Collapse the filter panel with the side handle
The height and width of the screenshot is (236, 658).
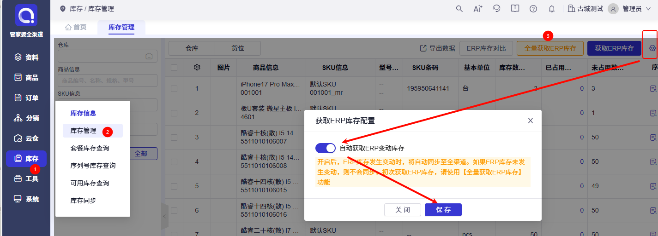point(164,216)
